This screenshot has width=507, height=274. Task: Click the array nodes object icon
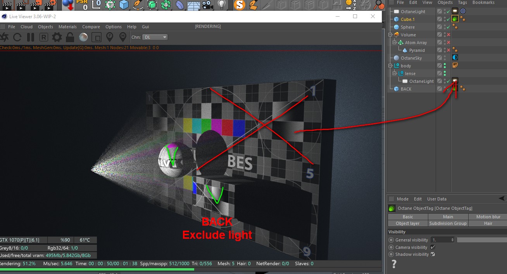click(110, 5)
